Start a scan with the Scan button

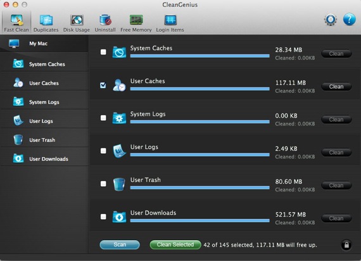120,245
